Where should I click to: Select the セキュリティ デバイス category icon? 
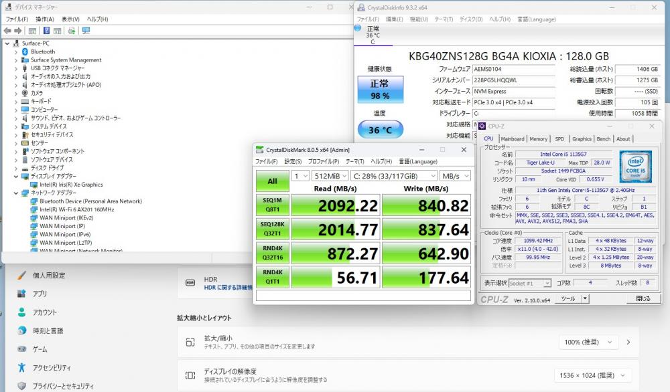(25, 134)
